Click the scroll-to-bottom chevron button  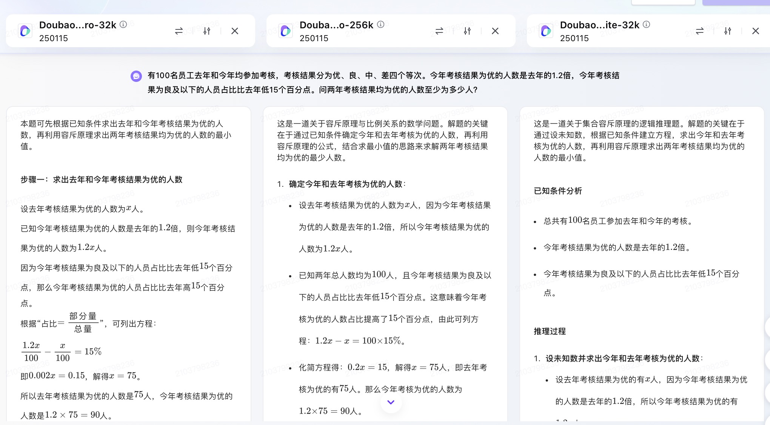coord(391,402)
